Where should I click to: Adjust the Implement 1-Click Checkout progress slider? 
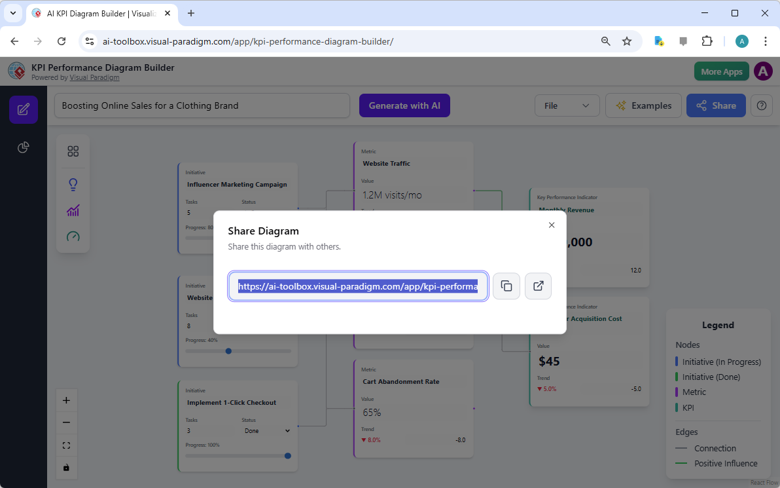pyautogui.click(x=287, y=455)
